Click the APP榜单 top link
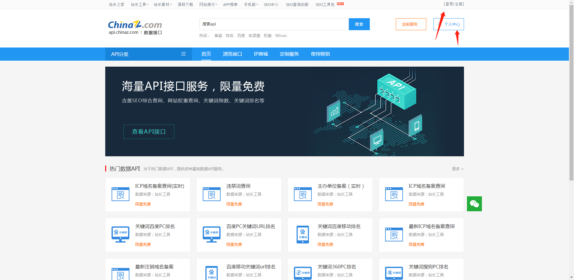Image resolution: width=574 pixels, height=280 pixels. (x=230, y=4)
